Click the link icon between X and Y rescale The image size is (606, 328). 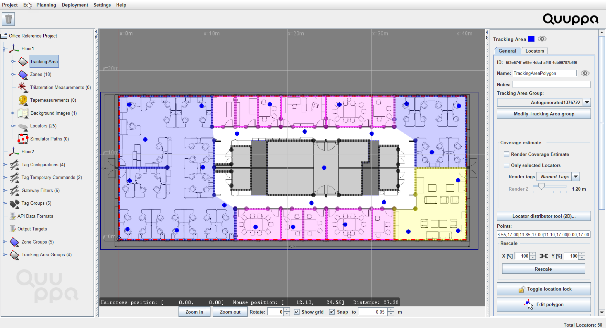coord(544,256)
